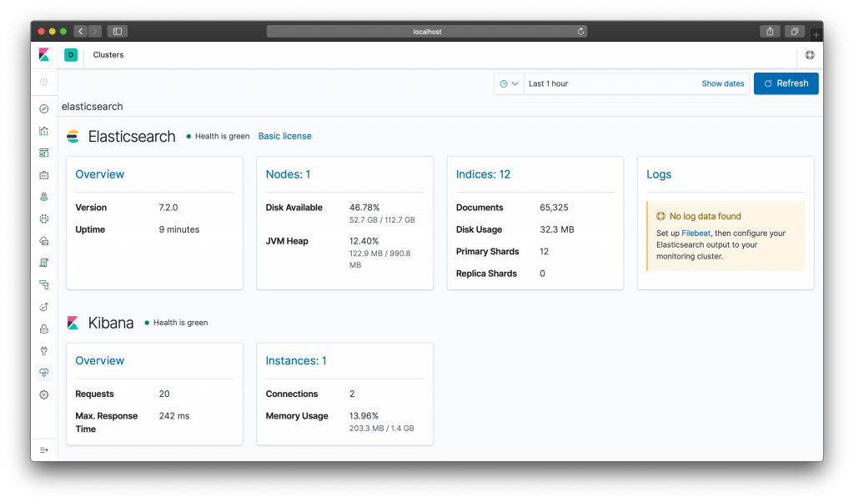Open the time picker quick menu dropdown

(x=510, y=84)
